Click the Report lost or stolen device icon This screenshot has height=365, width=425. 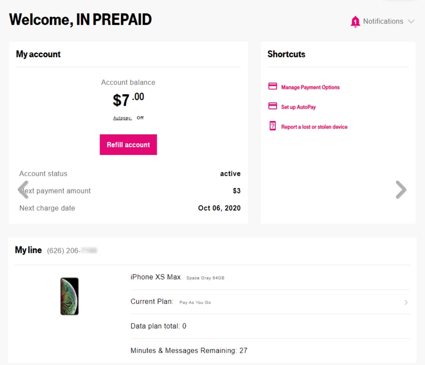pos(272,126)
